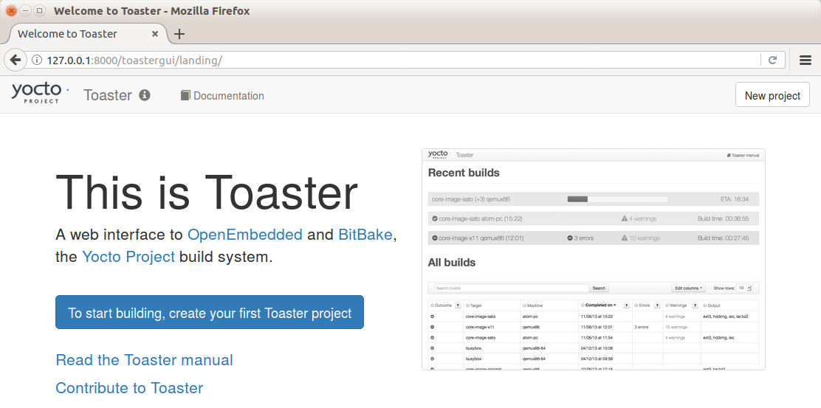Click the browser back arrow button
The height and width of the screenshot is (408, 821).
tap(16, 60)
